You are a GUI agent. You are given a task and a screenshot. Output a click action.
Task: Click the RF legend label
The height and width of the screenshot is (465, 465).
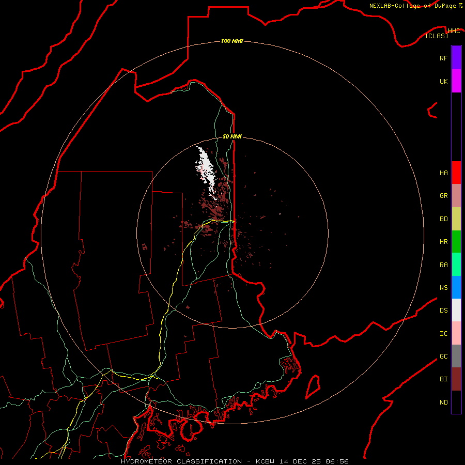click(443, 58)
